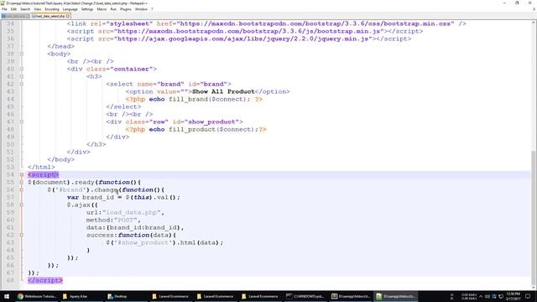Click the jquery.min.js script src

pos(244,39)
